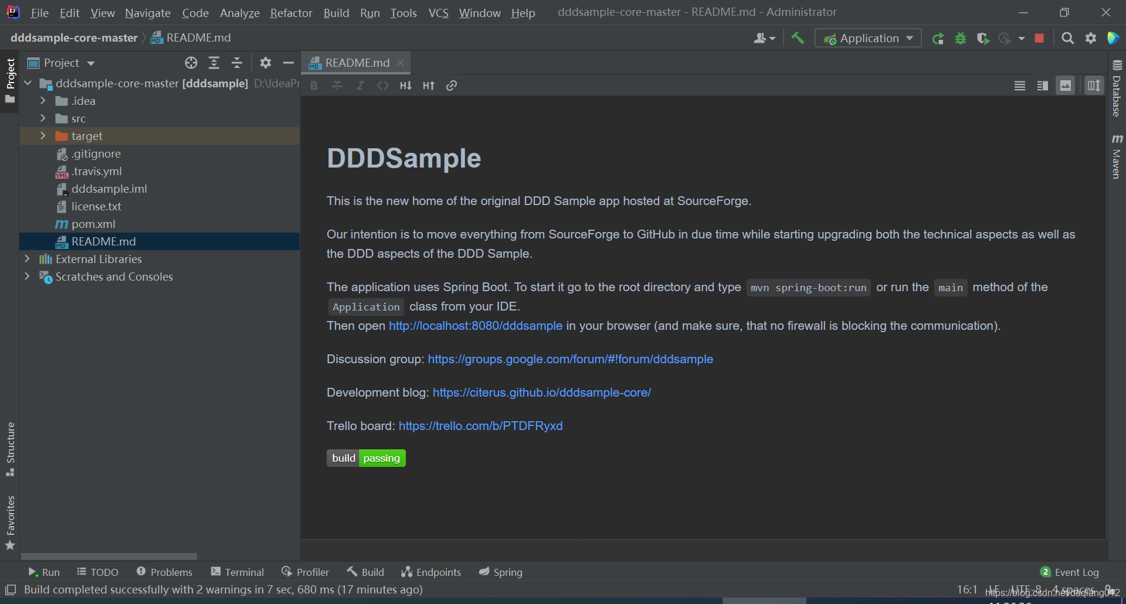Viewport: 1126px width, 604px height.
Task: Switch to editor and preview split mode
Action: click(x=1043, y=86)
